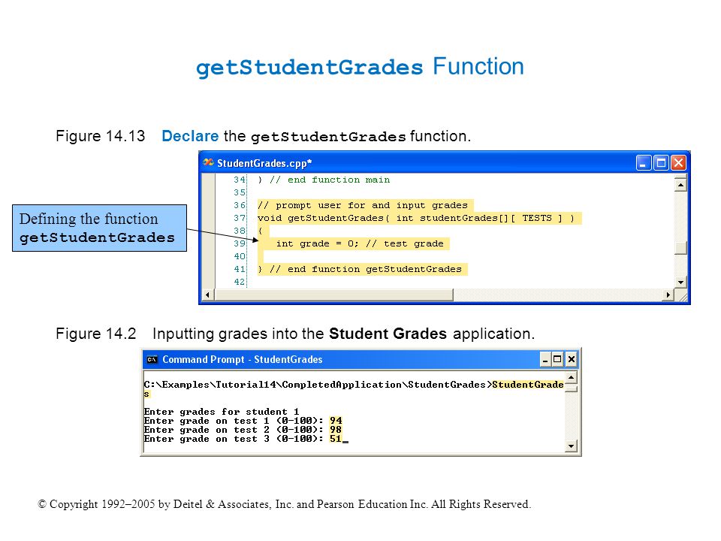Click the '// prompt user for and input grades' comment
Screen dimensions: 721x541
click(x=363, y=205)
